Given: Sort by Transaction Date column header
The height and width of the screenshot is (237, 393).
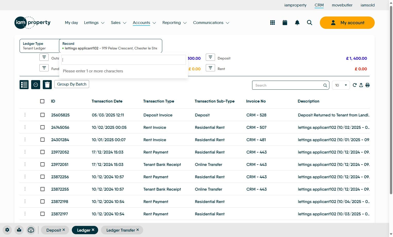Looking at the screenshot, I should 107,101.
